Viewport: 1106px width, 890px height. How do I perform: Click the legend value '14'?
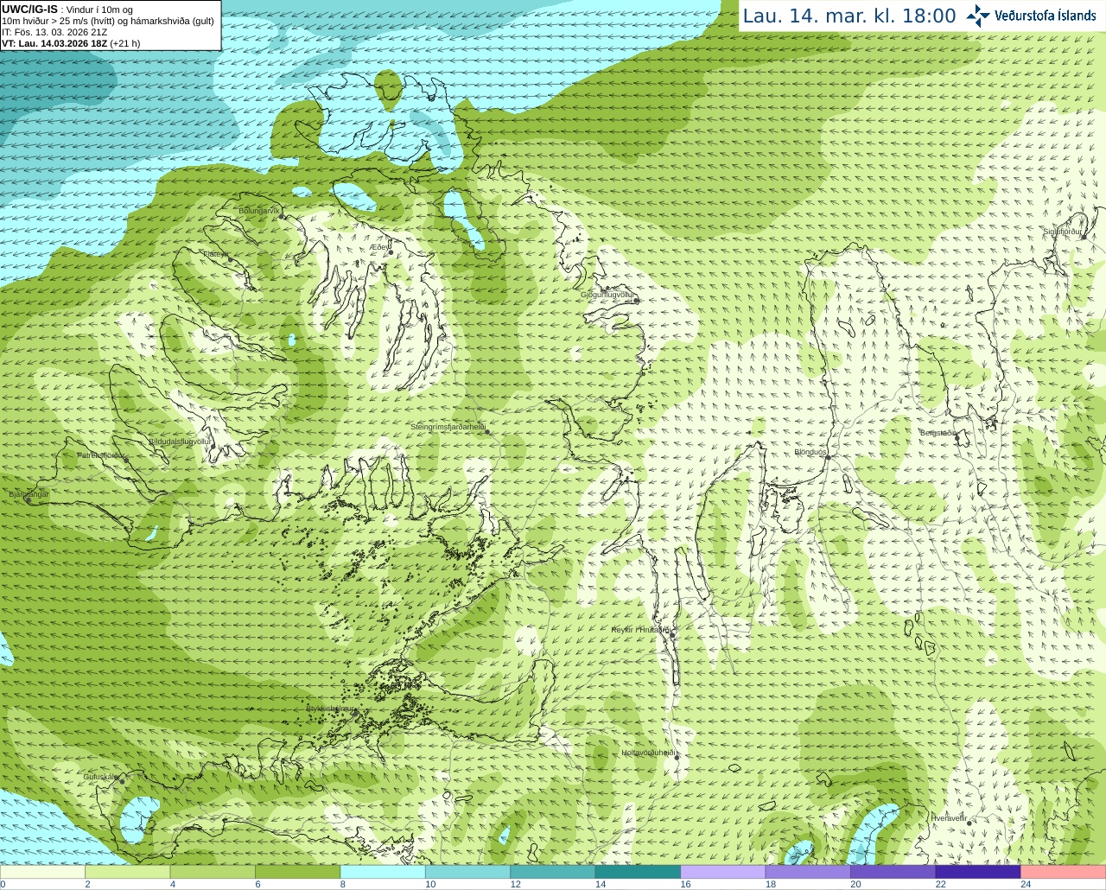click(x=601, y=884)
